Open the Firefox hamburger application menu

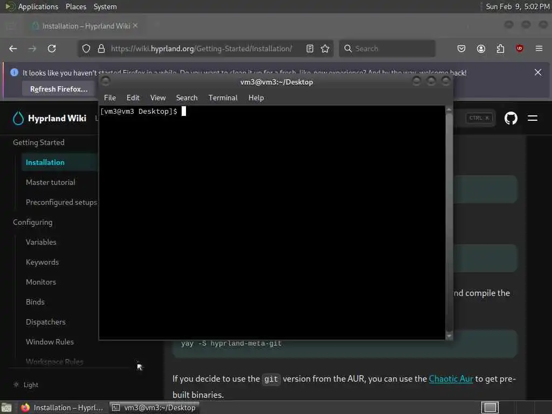tap(539, 49)
